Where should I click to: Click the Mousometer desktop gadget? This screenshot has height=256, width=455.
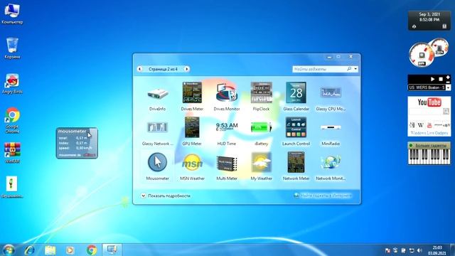point(77,143)
